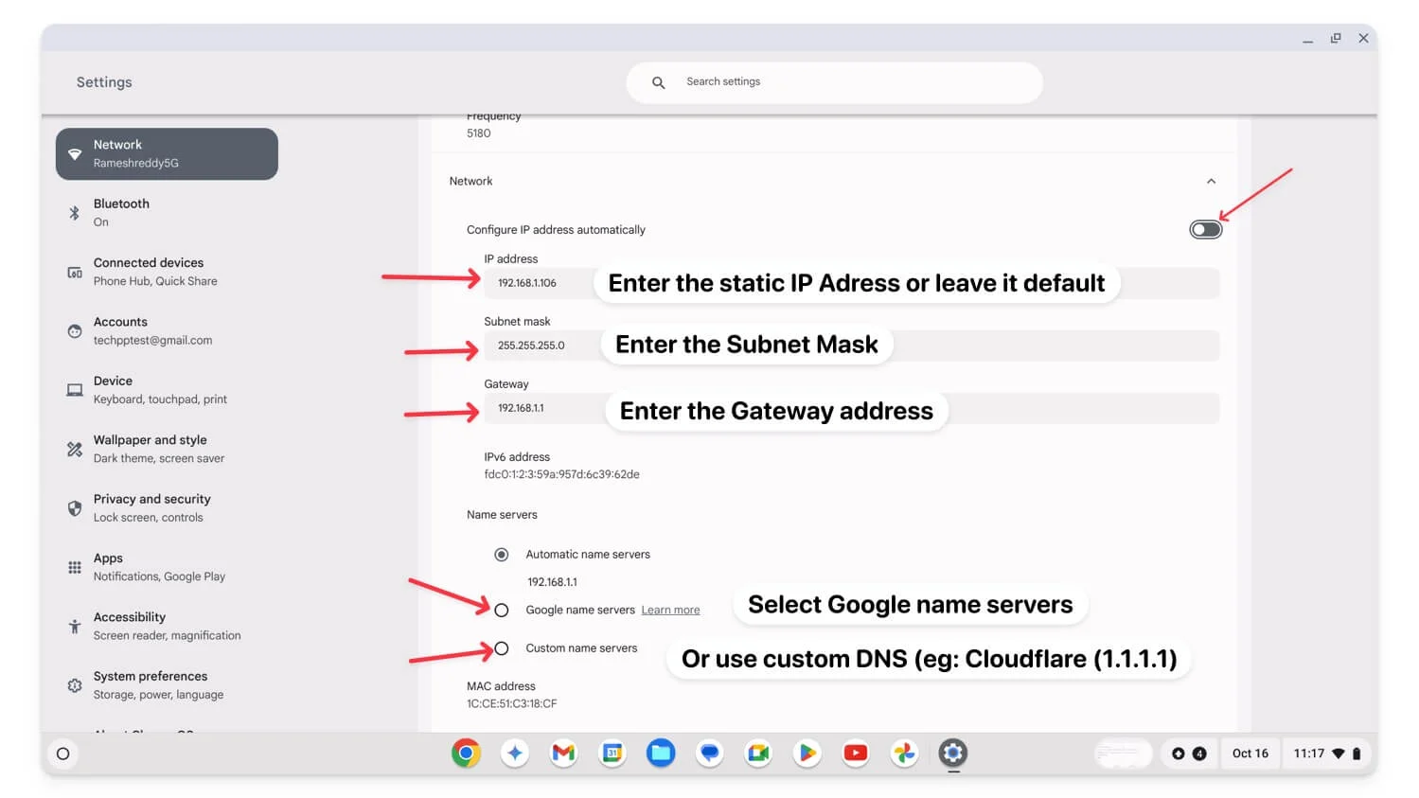Click the Privacy shield icon

(75, 508)
